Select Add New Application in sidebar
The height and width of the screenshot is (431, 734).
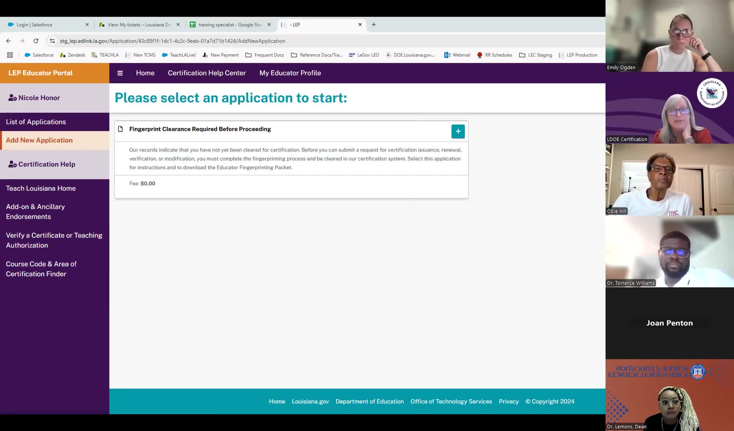click(55, 140)
